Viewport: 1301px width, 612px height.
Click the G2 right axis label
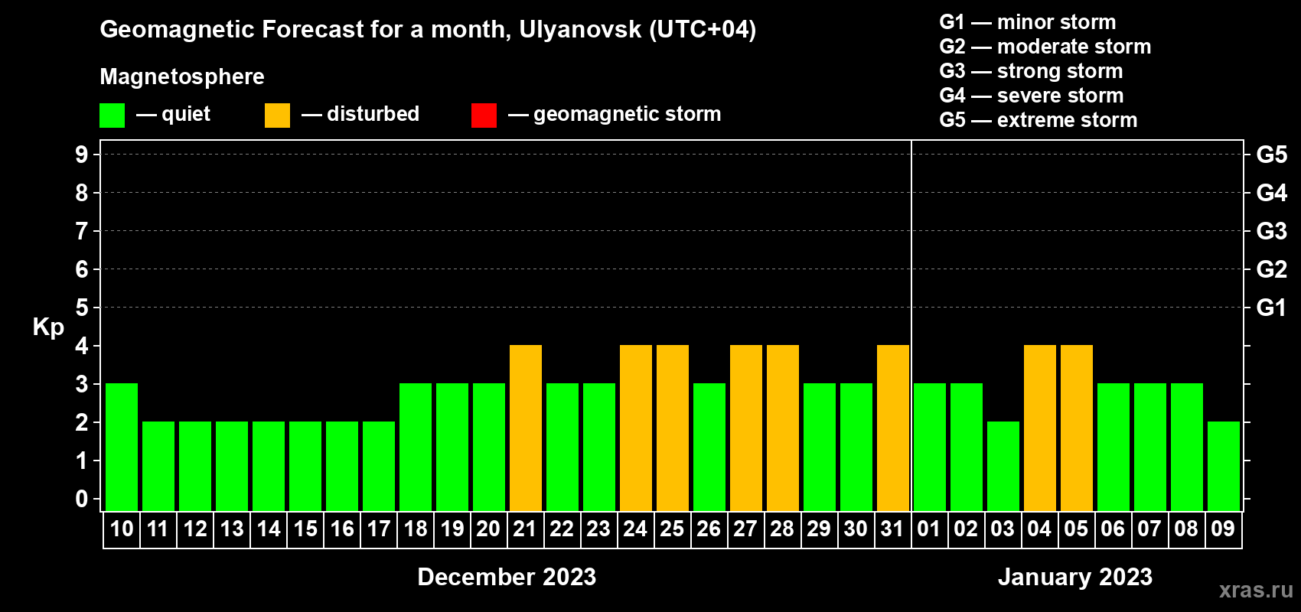pyautogui.click(x=1272, y=269)
